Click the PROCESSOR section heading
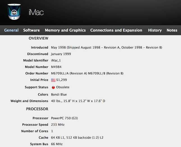181x147 pixels. (x=37, y=109)
